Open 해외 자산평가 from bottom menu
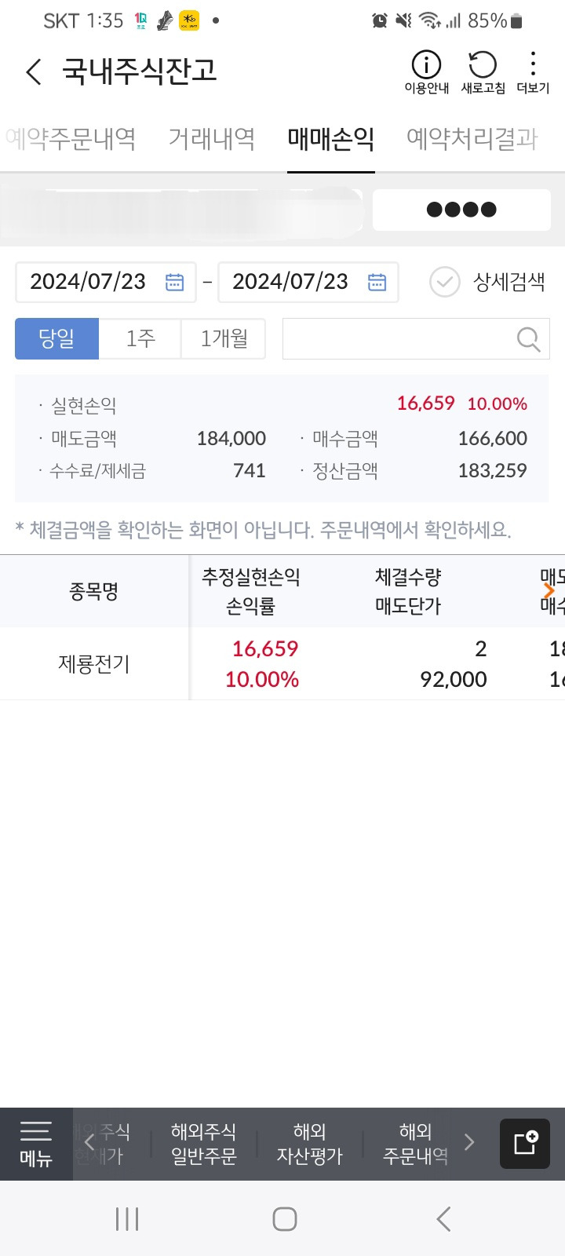 pyautogui.click(x=309, y=1143)
